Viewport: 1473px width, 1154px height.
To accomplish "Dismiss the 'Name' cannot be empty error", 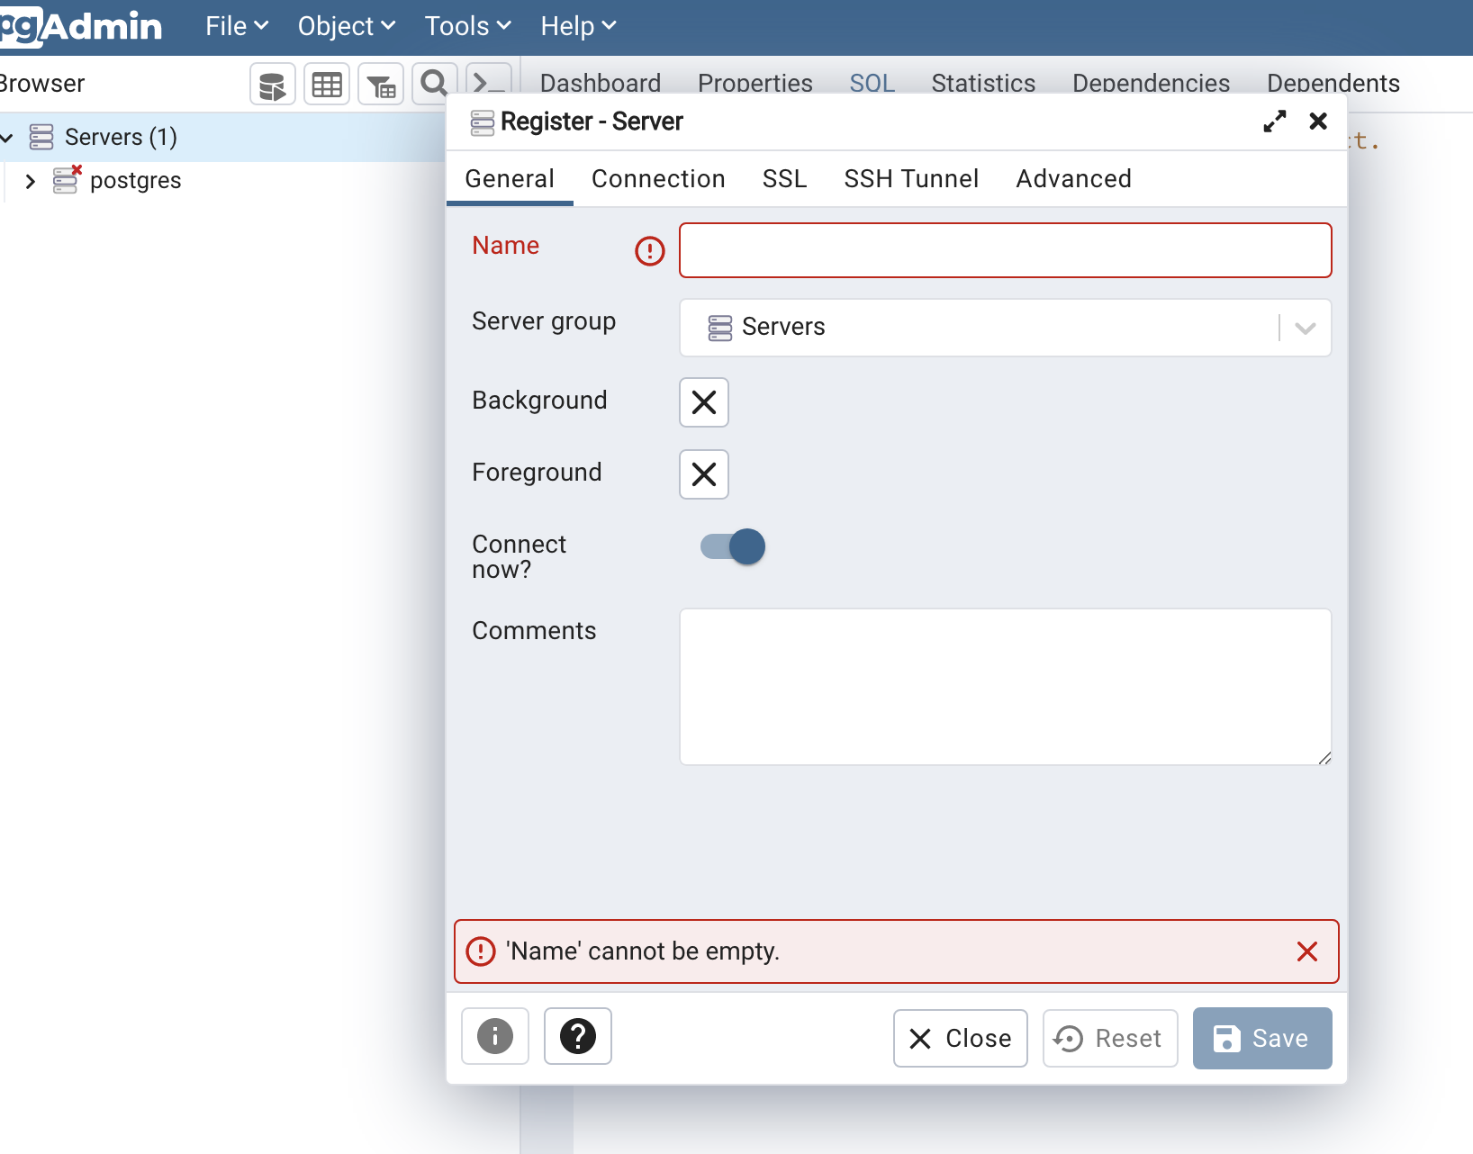I will point(1306,951).
